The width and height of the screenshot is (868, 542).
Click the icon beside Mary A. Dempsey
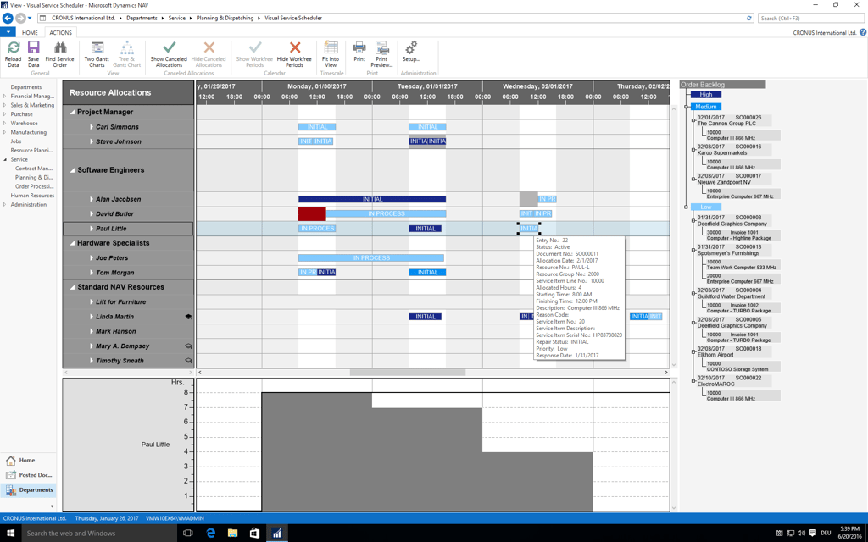tap(188, 346)
